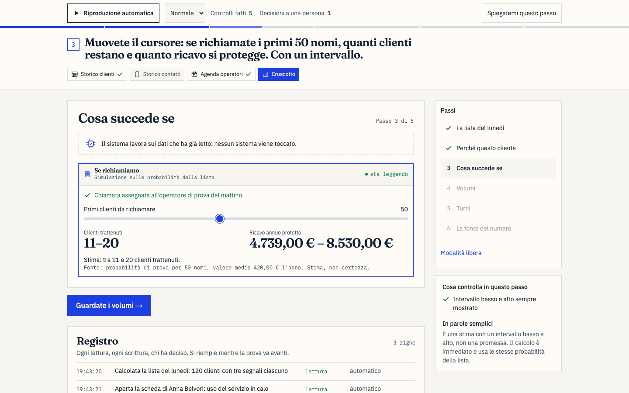Click the lettura tag on the 19:43:20 row

(x=316, y=372)
